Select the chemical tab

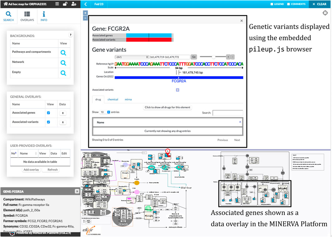tap(113, 99)
